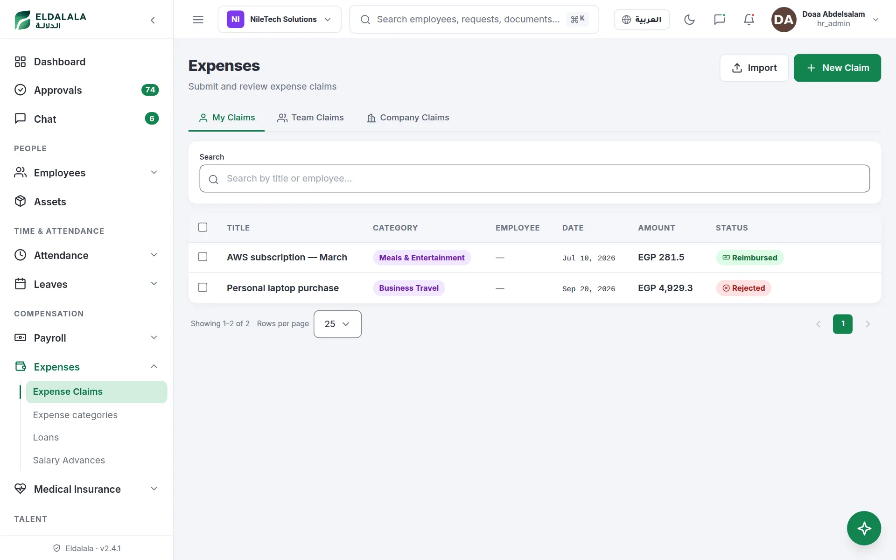Open Approvals in the sidebar
Image resolution: width=896 pixels, height=560 pixels.
[86, 90]
